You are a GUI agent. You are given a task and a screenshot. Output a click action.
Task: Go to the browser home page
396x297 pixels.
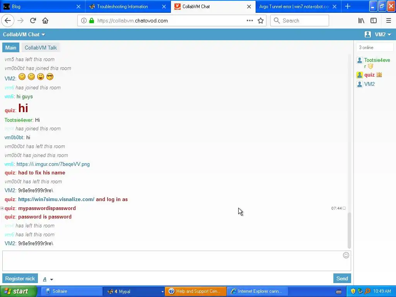[45, 20]
